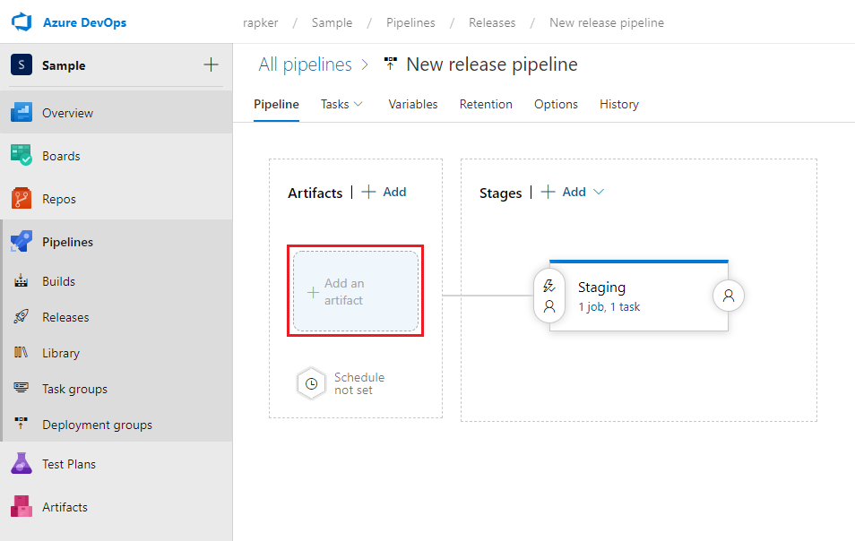
Task: Click the release pipeline icon beside title
Action: pos(391,64)
